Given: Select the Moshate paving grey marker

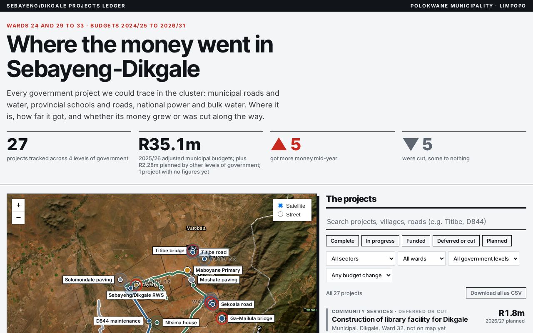Looking at the screenshot, I should [192, 280].
